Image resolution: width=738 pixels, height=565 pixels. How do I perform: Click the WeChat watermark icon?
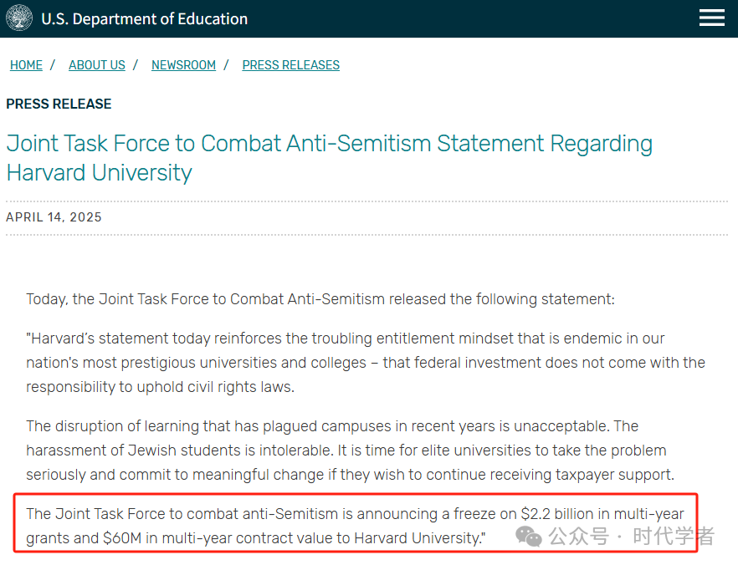coord(529,537)
